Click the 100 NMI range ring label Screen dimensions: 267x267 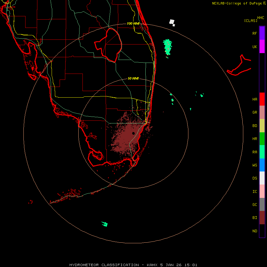[x=133, y=23]
